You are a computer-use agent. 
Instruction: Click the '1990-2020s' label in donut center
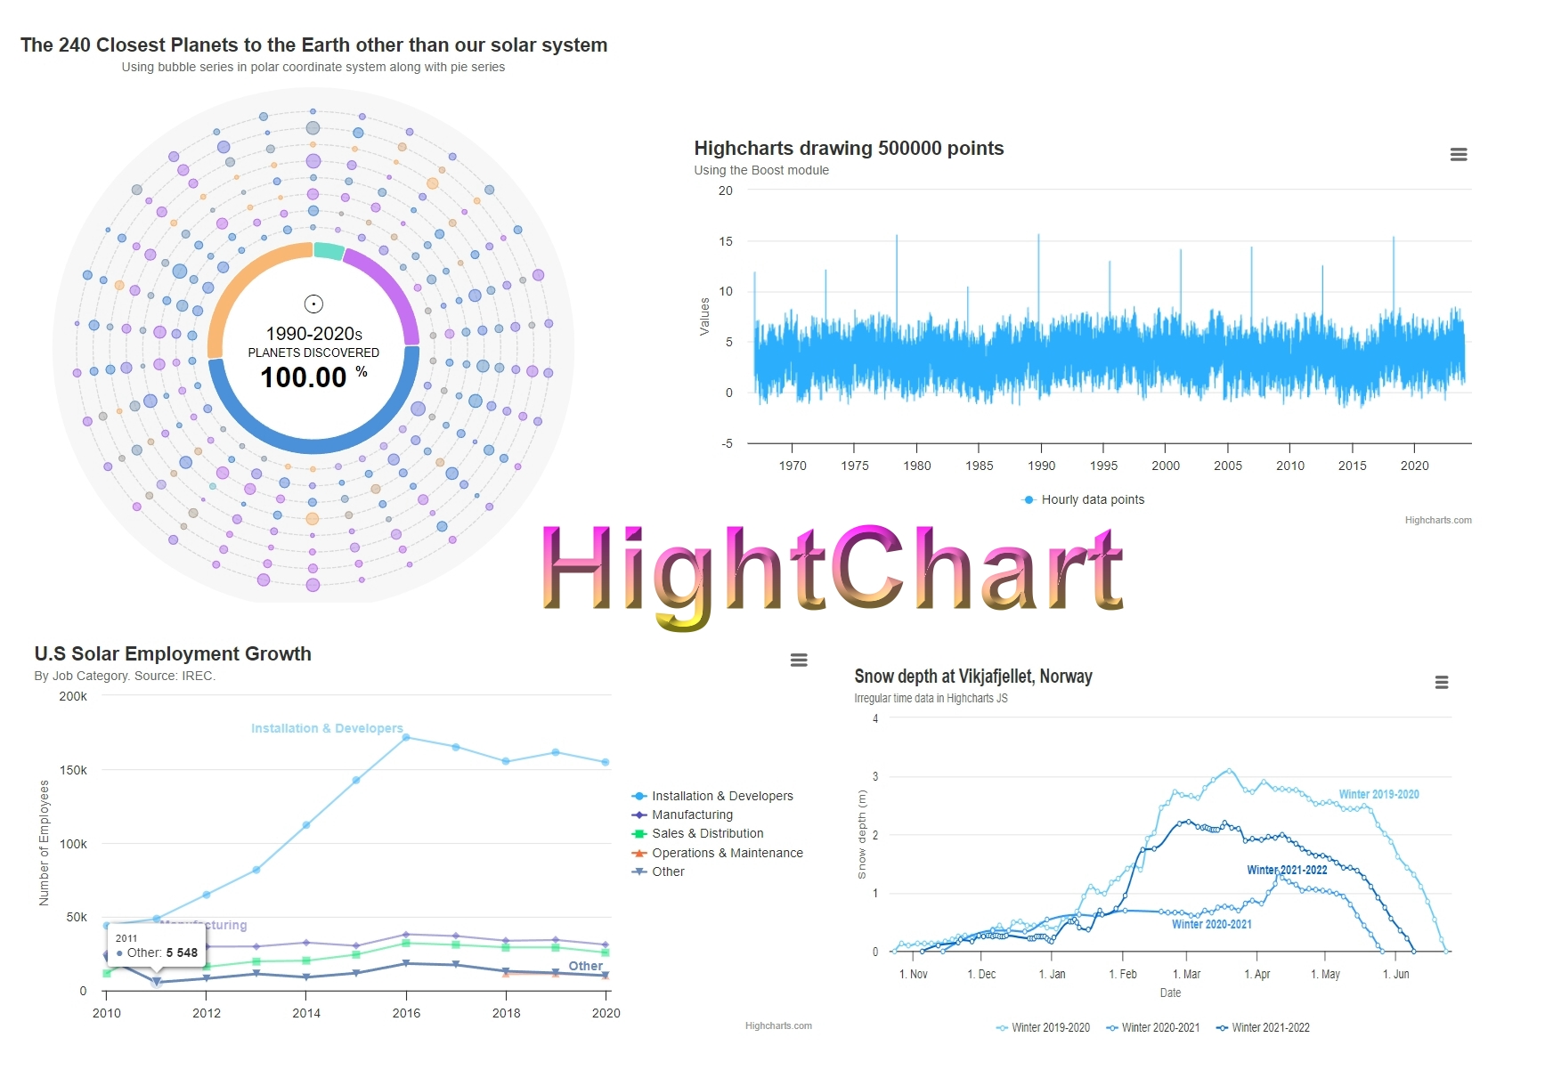pos(313,333)
